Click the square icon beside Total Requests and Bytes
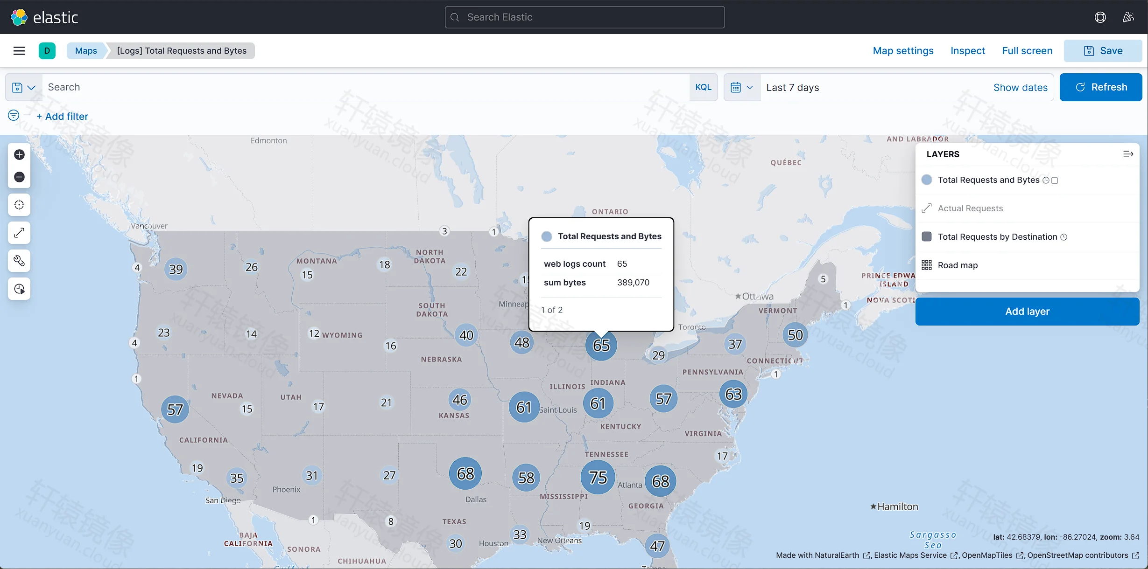The height and width of the screenshot is (569, 1148). [x=1055, y=180]
